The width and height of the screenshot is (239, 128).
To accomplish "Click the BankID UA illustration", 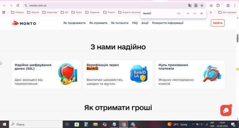I will [139, 74].
